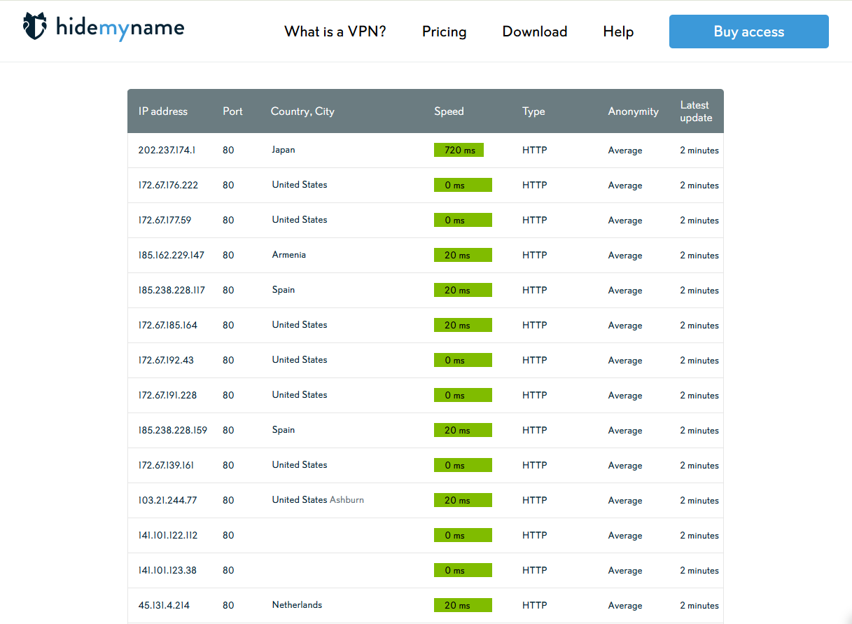Select IP address 172.67.185.164
The width and height of the screenshot is (852, 624).
click(x=168, y=325)
